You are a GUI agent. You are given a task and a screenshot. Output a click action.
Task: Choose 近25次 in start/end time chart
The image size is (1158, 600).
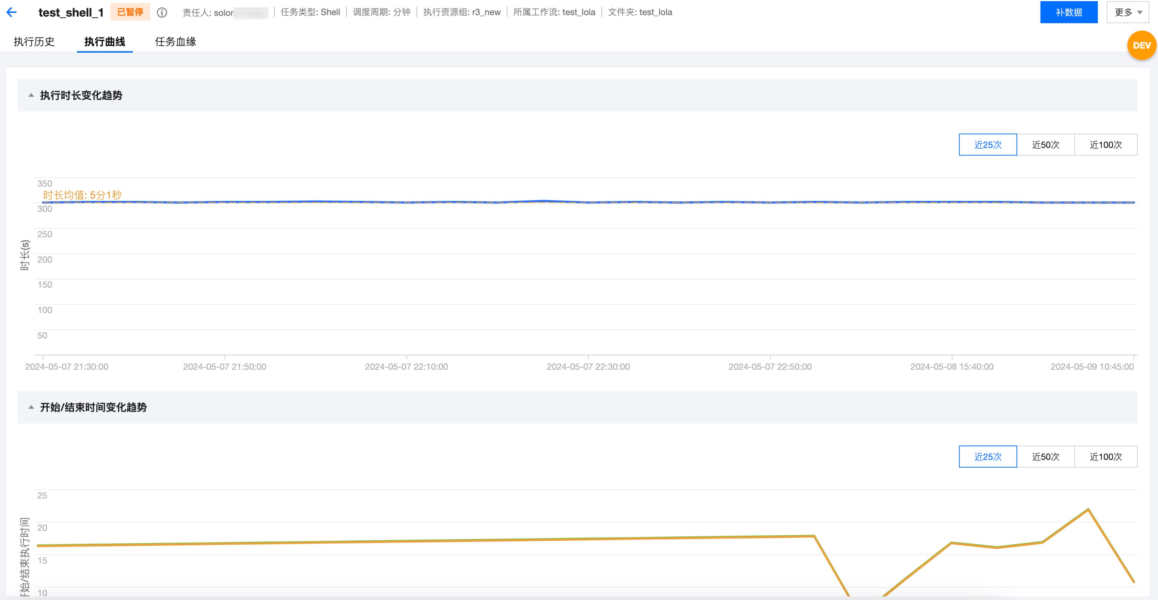(x=988, y=457)
